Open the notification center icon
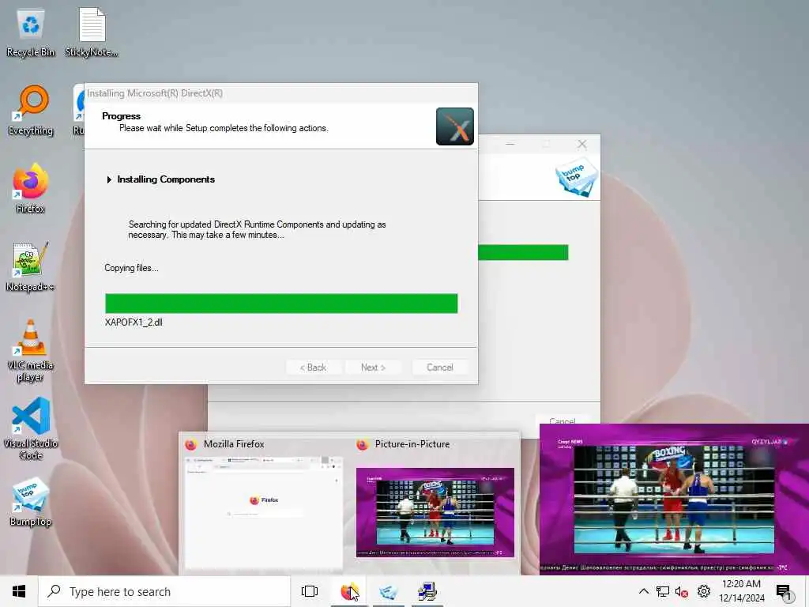The height and width of the screenshot is (607, 809). [784, 591]
